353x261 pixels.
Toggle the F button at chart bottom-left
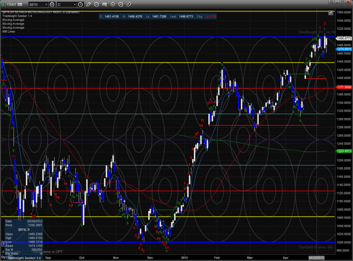point(4,244)
